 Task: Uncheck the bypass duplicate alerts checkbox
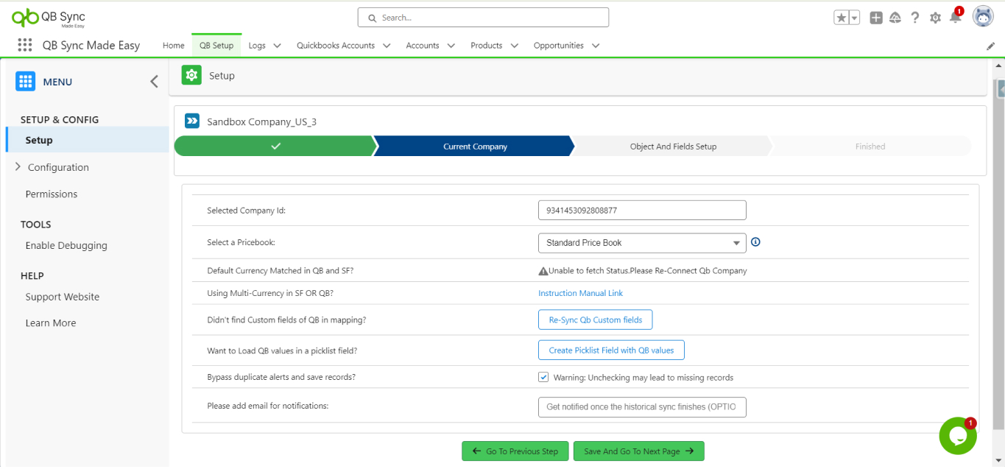[x=543, y=377]
